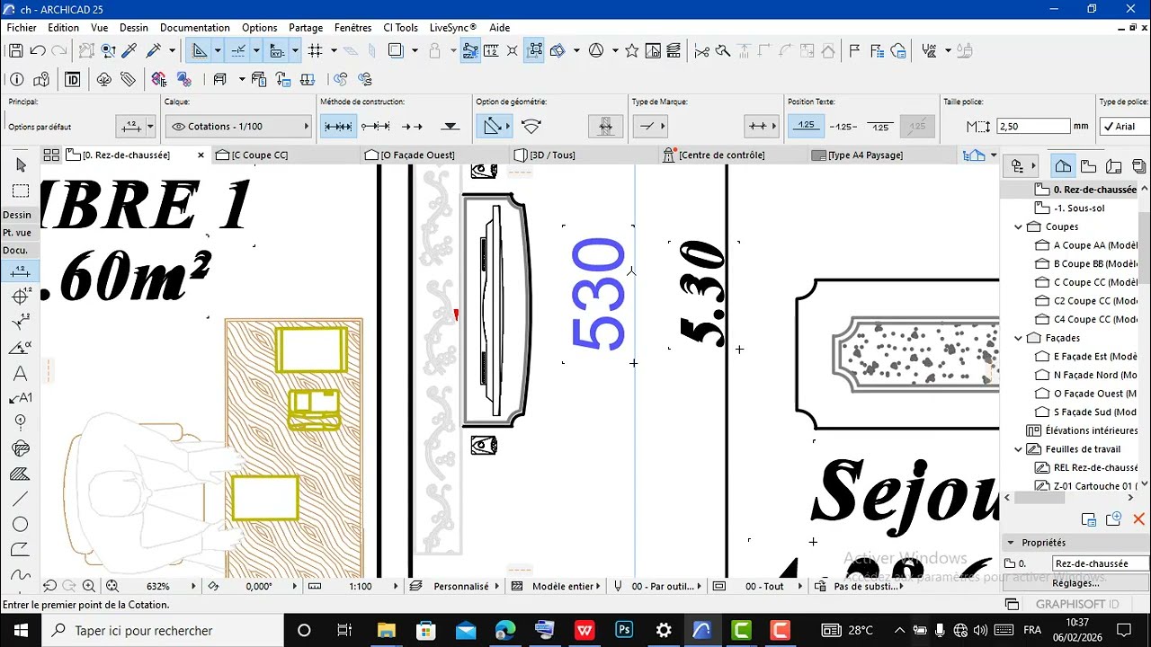
Task: Click the Rez-de-chaussée properties name field
Action: point(1101,563)
